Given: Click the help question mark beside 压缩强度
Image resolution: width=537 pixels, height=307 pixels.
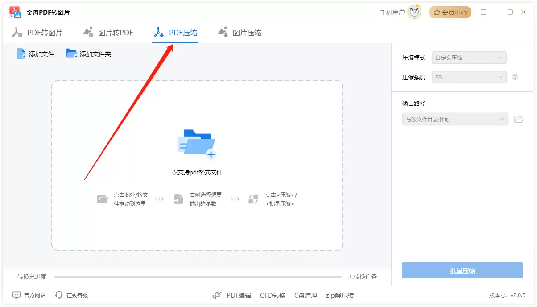Looking at the screenshot, I should coord(515,77).
